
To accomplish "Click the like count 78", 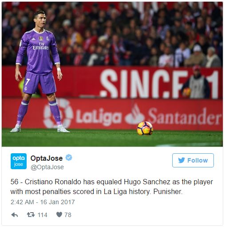I will (x=68, y=215).
